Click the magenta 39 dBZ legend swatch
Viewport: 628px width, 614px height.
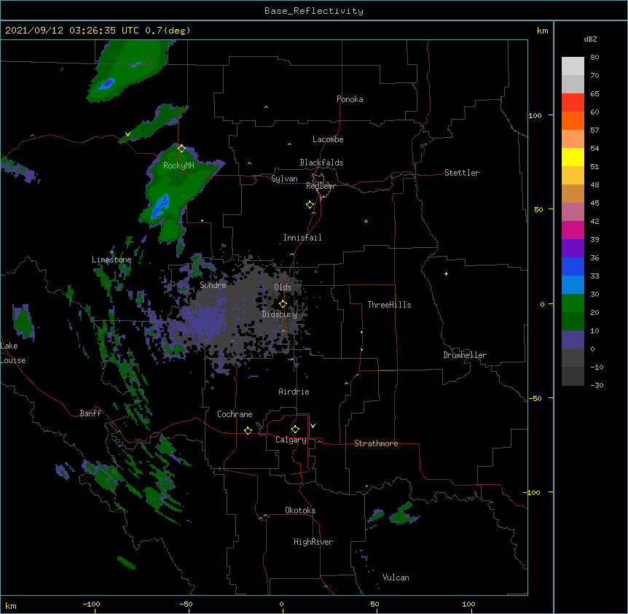click(x=573, y=230)
